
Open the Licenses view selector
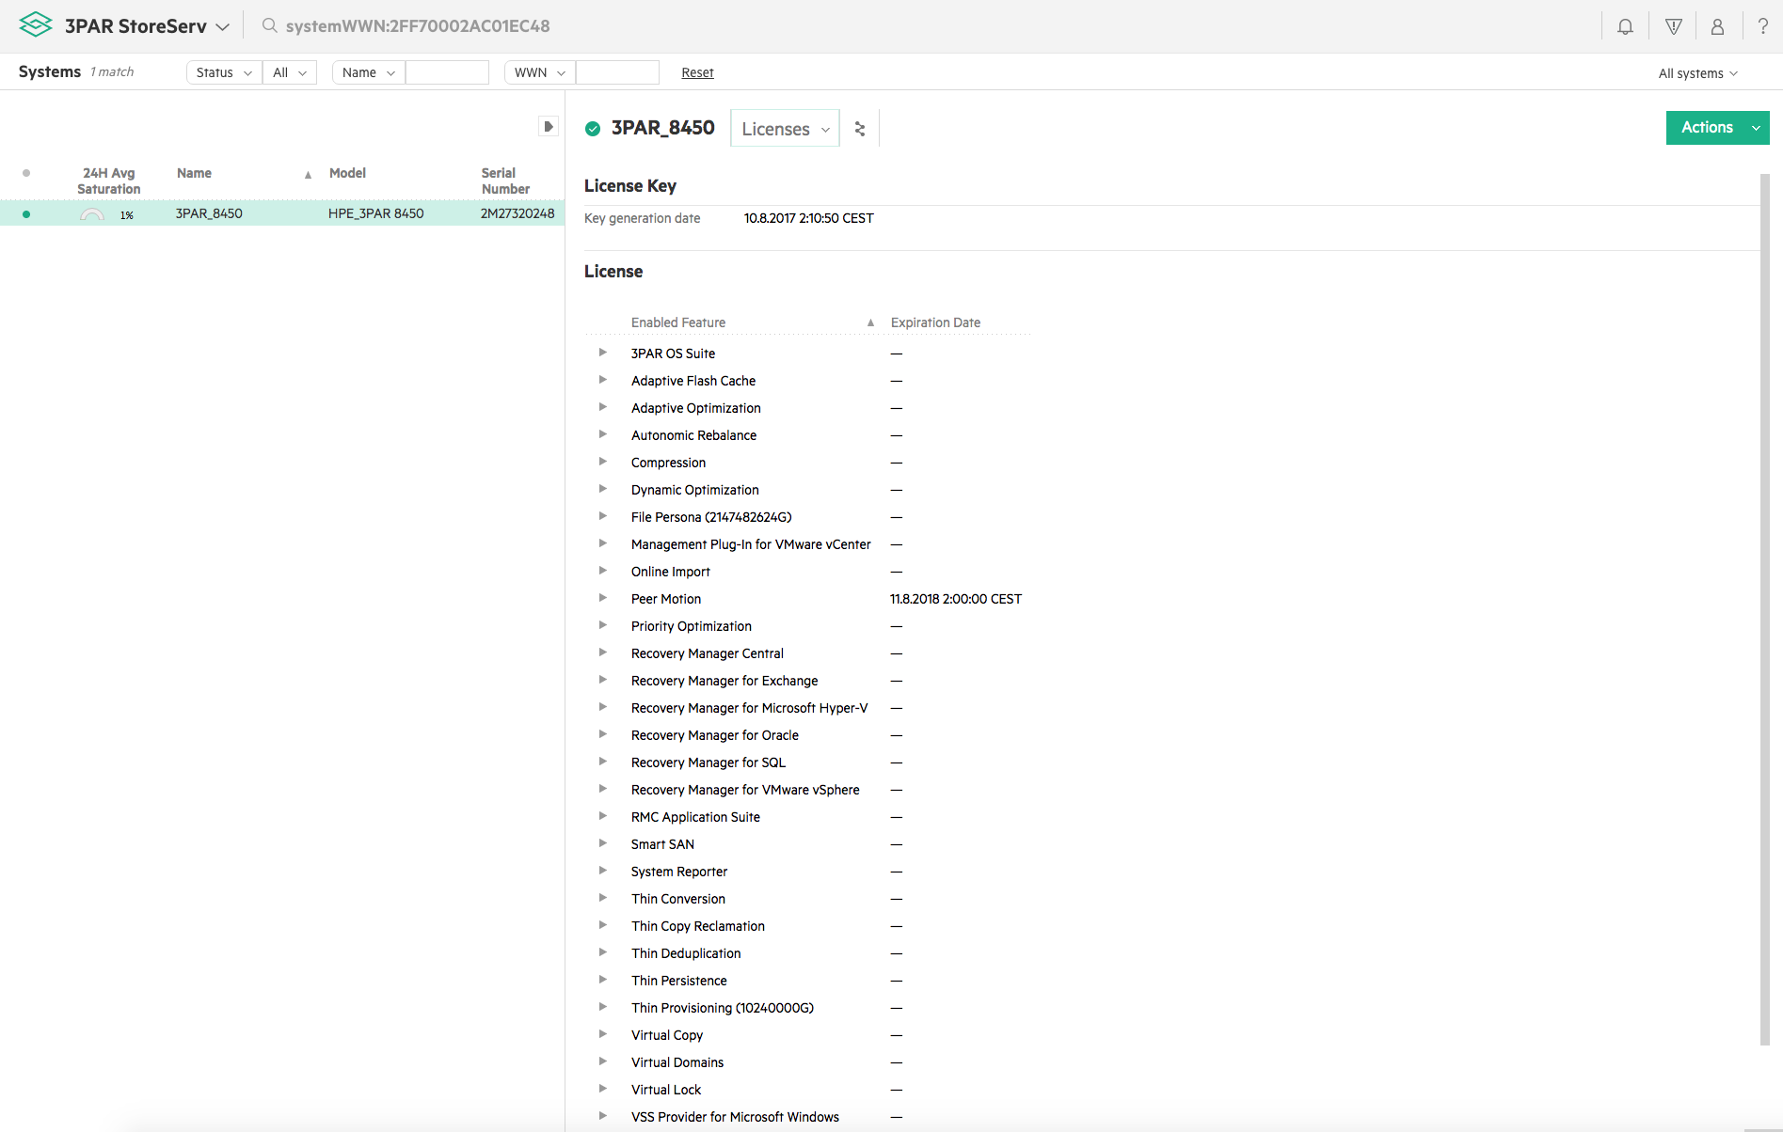pos(785,129)
